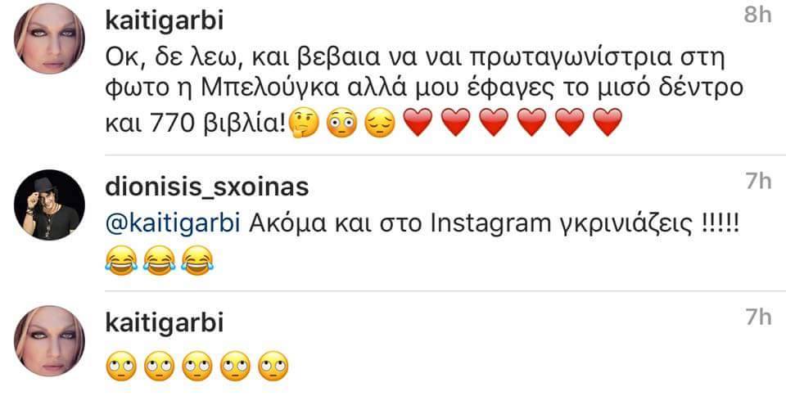
Task: Click the 7h timestamp on dionisis_sxoinas comment
Action: click(x=758, y=182)
